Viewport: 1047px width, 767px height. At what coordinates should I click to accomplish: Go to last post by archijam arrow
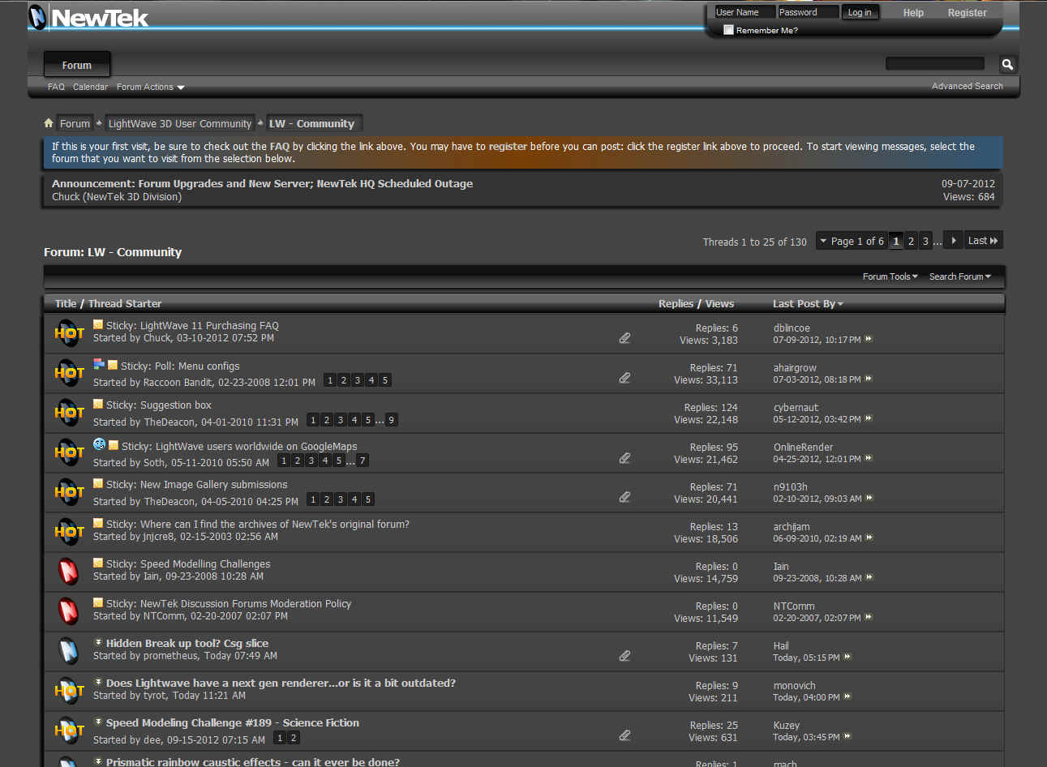869,538
